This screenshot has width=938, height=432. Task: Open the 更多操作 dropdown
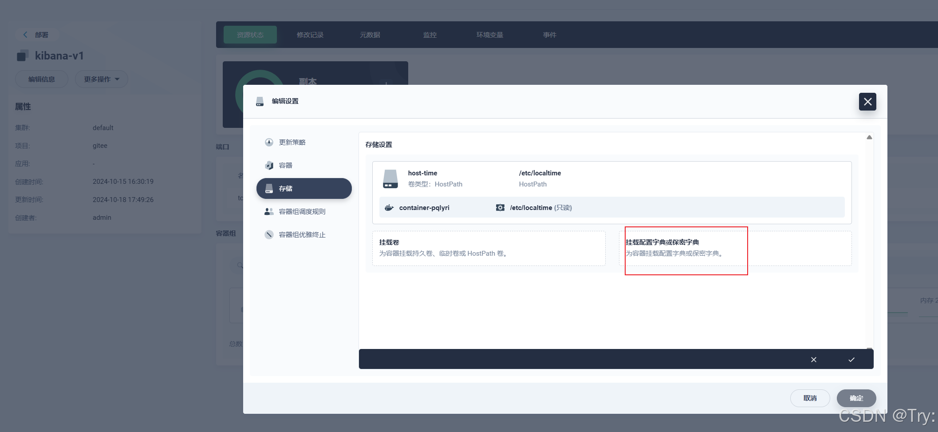(102, 79)
